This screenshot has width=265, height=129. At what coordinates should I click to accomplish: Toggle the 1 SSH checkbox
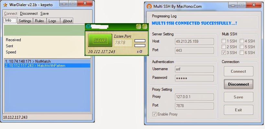click(x=224, y=41)
